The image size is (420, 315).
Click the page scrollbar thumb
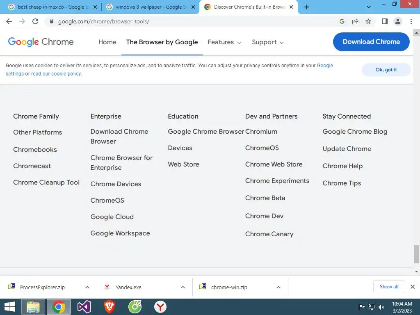[x=416, y=254]
